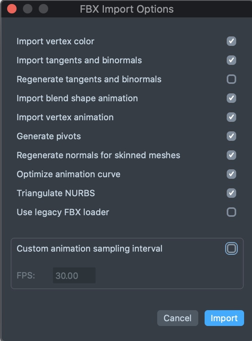Click the blue Import button
The height and width of the screenshot is (341, 252).
coord(224,318)
